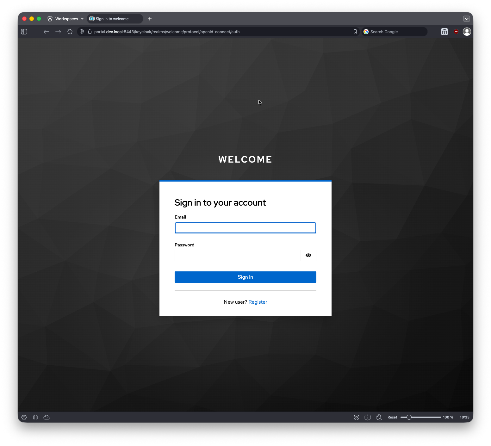Open the browser profile account icon
The width and height of the screenshot is (491, 446).
coord(467,32)
